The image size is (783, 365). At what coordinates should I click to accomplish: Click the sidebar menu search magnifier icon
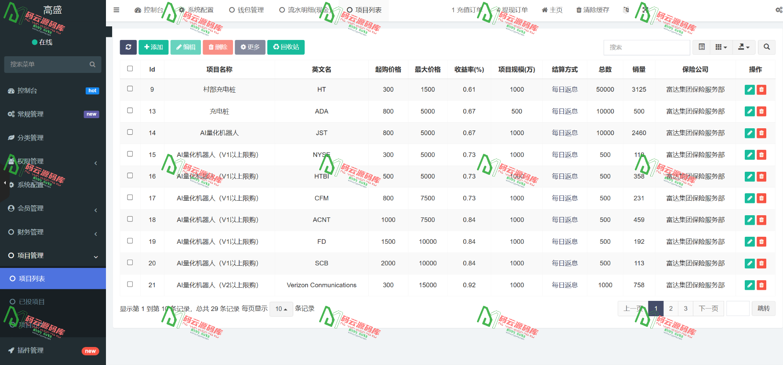click(92, 64)
